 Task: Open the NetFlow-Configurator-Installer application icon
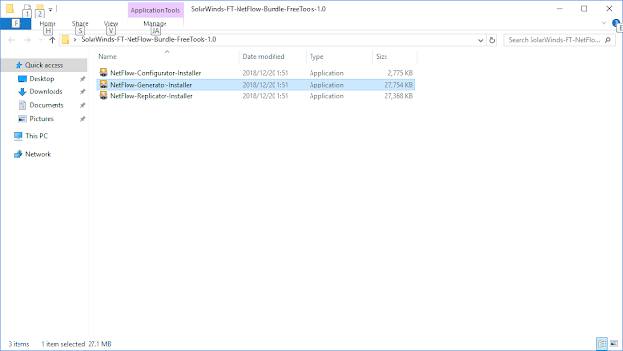point(104,73)
